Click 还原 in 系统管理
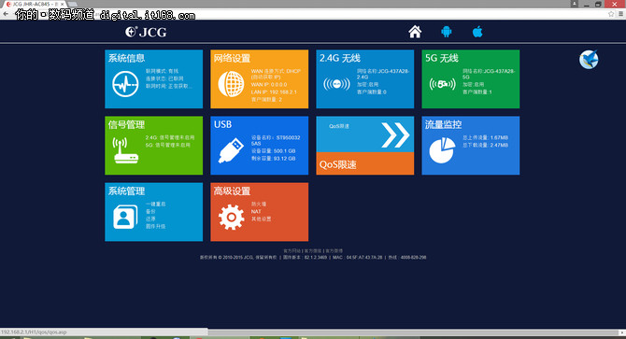The height and width of the screenshot is (339, 626). click(150, 219)
